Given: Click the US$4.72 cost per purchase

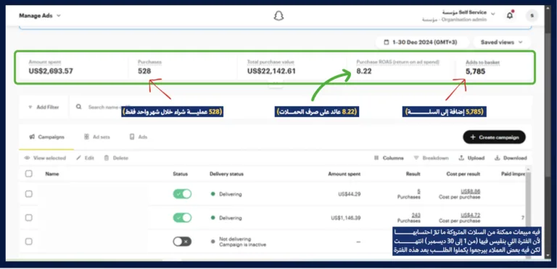Looking at the screenshot, I should pyautogui.click(x=470, y=215).
